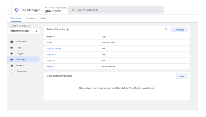
Task: Open help icon beside Built-In Variables
Action: coord(67,30)
